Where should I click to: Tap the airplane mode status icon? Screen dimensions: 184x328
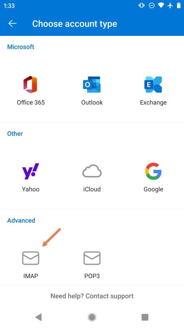point(171,5)
